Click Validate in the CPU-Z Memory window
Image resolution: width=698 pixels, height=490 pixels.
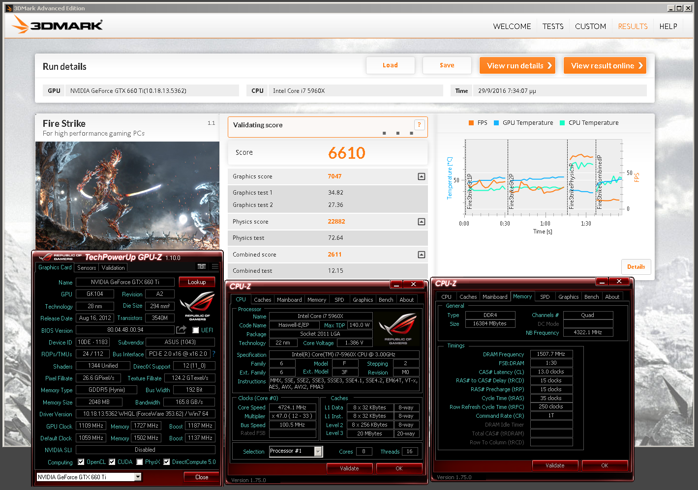pyautogui.click(x=555, y=465)
